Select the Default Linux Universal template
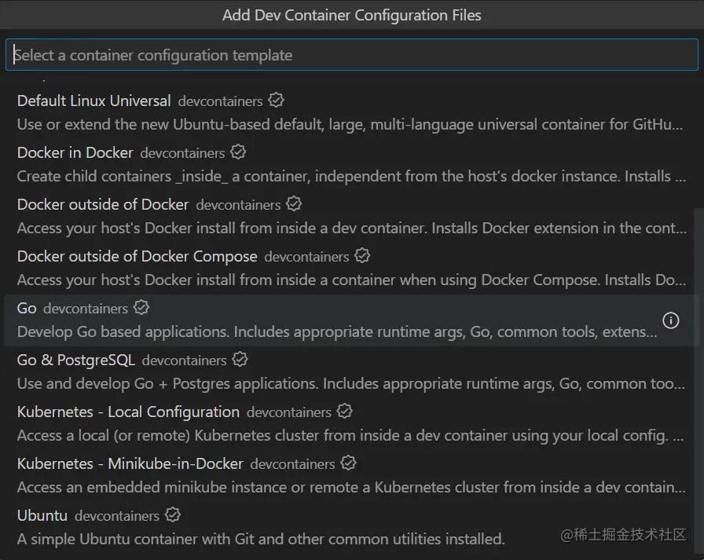 tap(94, 101)
